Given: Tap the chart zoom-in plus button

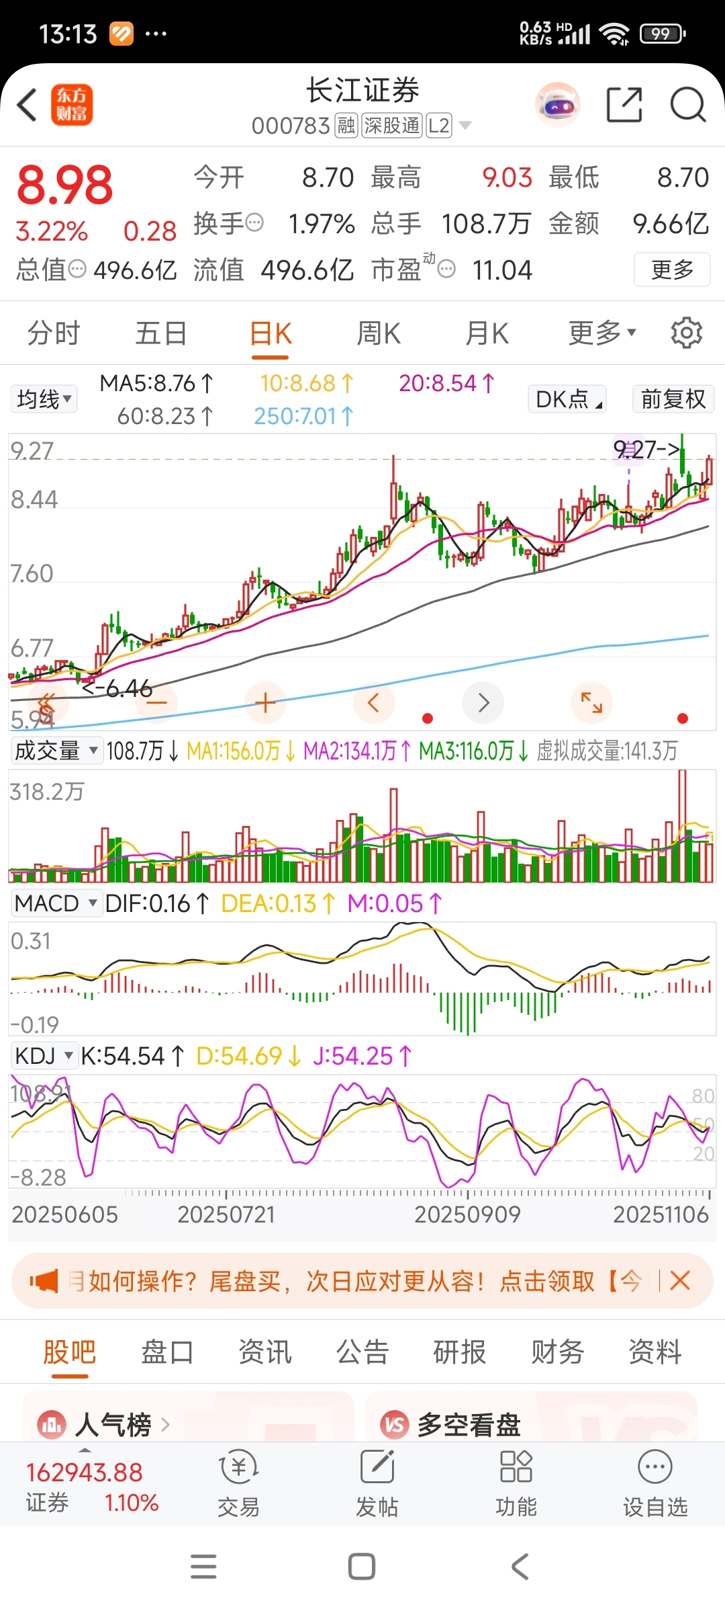Looking at the screenshot, I should (x=265, y=703).
